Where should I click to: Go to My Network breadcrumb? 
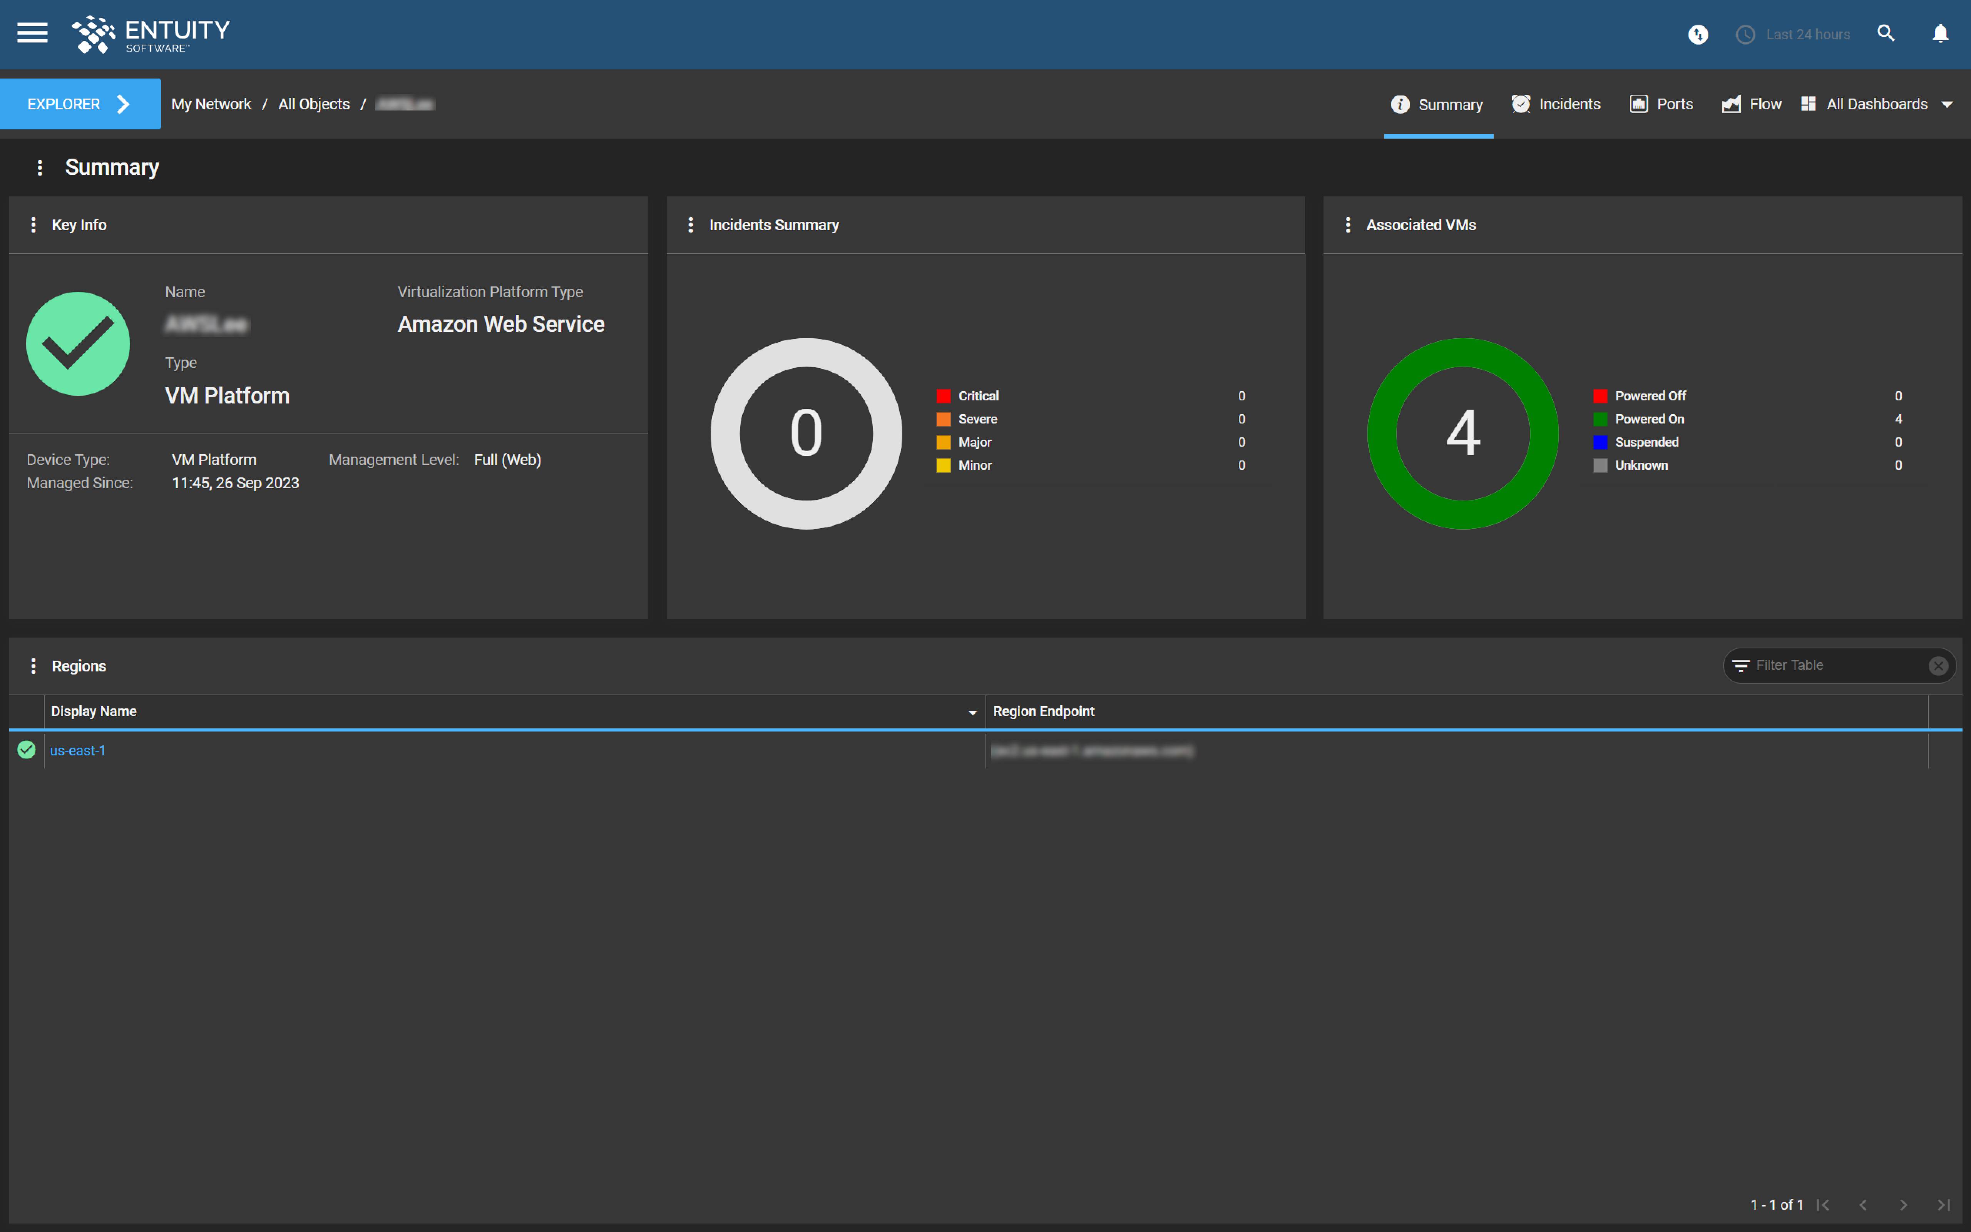click(x=211, y=104)
